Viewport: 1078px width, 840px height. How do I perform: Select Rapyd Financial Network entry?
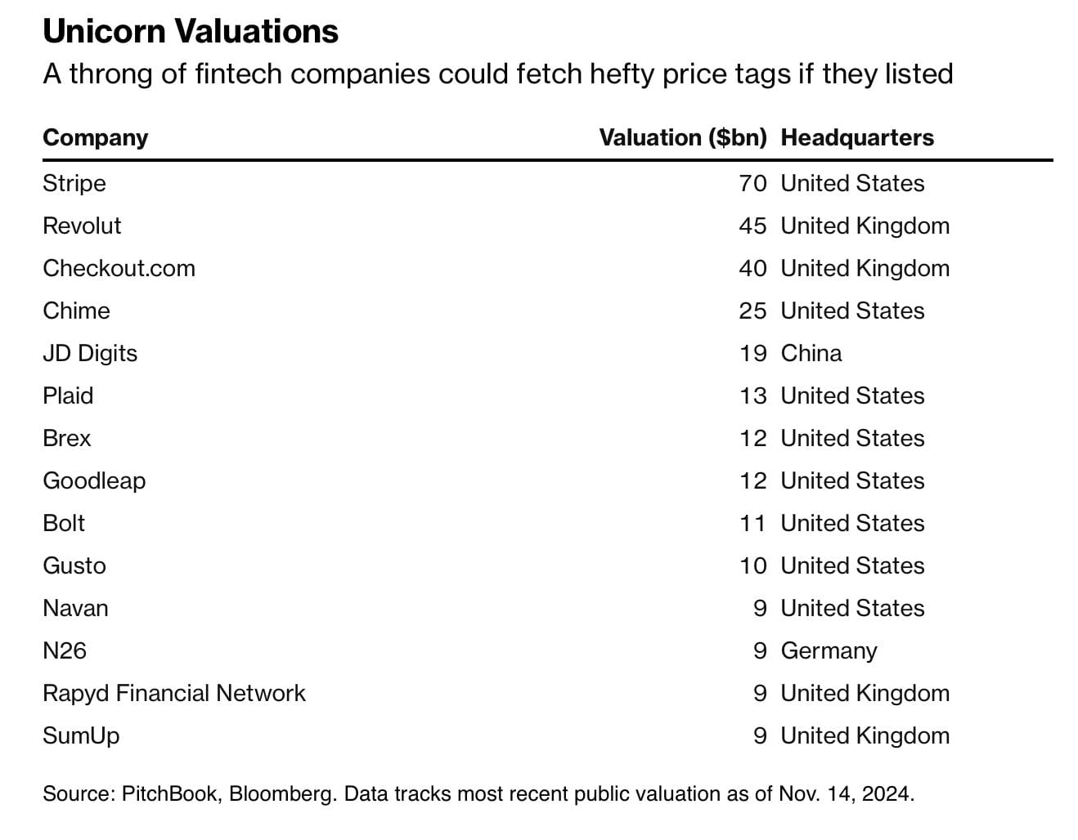(x=174, y=693)
